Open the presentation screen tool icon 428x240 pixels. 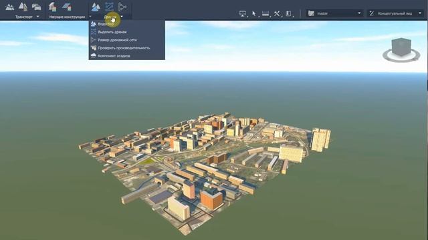point(242,13)
